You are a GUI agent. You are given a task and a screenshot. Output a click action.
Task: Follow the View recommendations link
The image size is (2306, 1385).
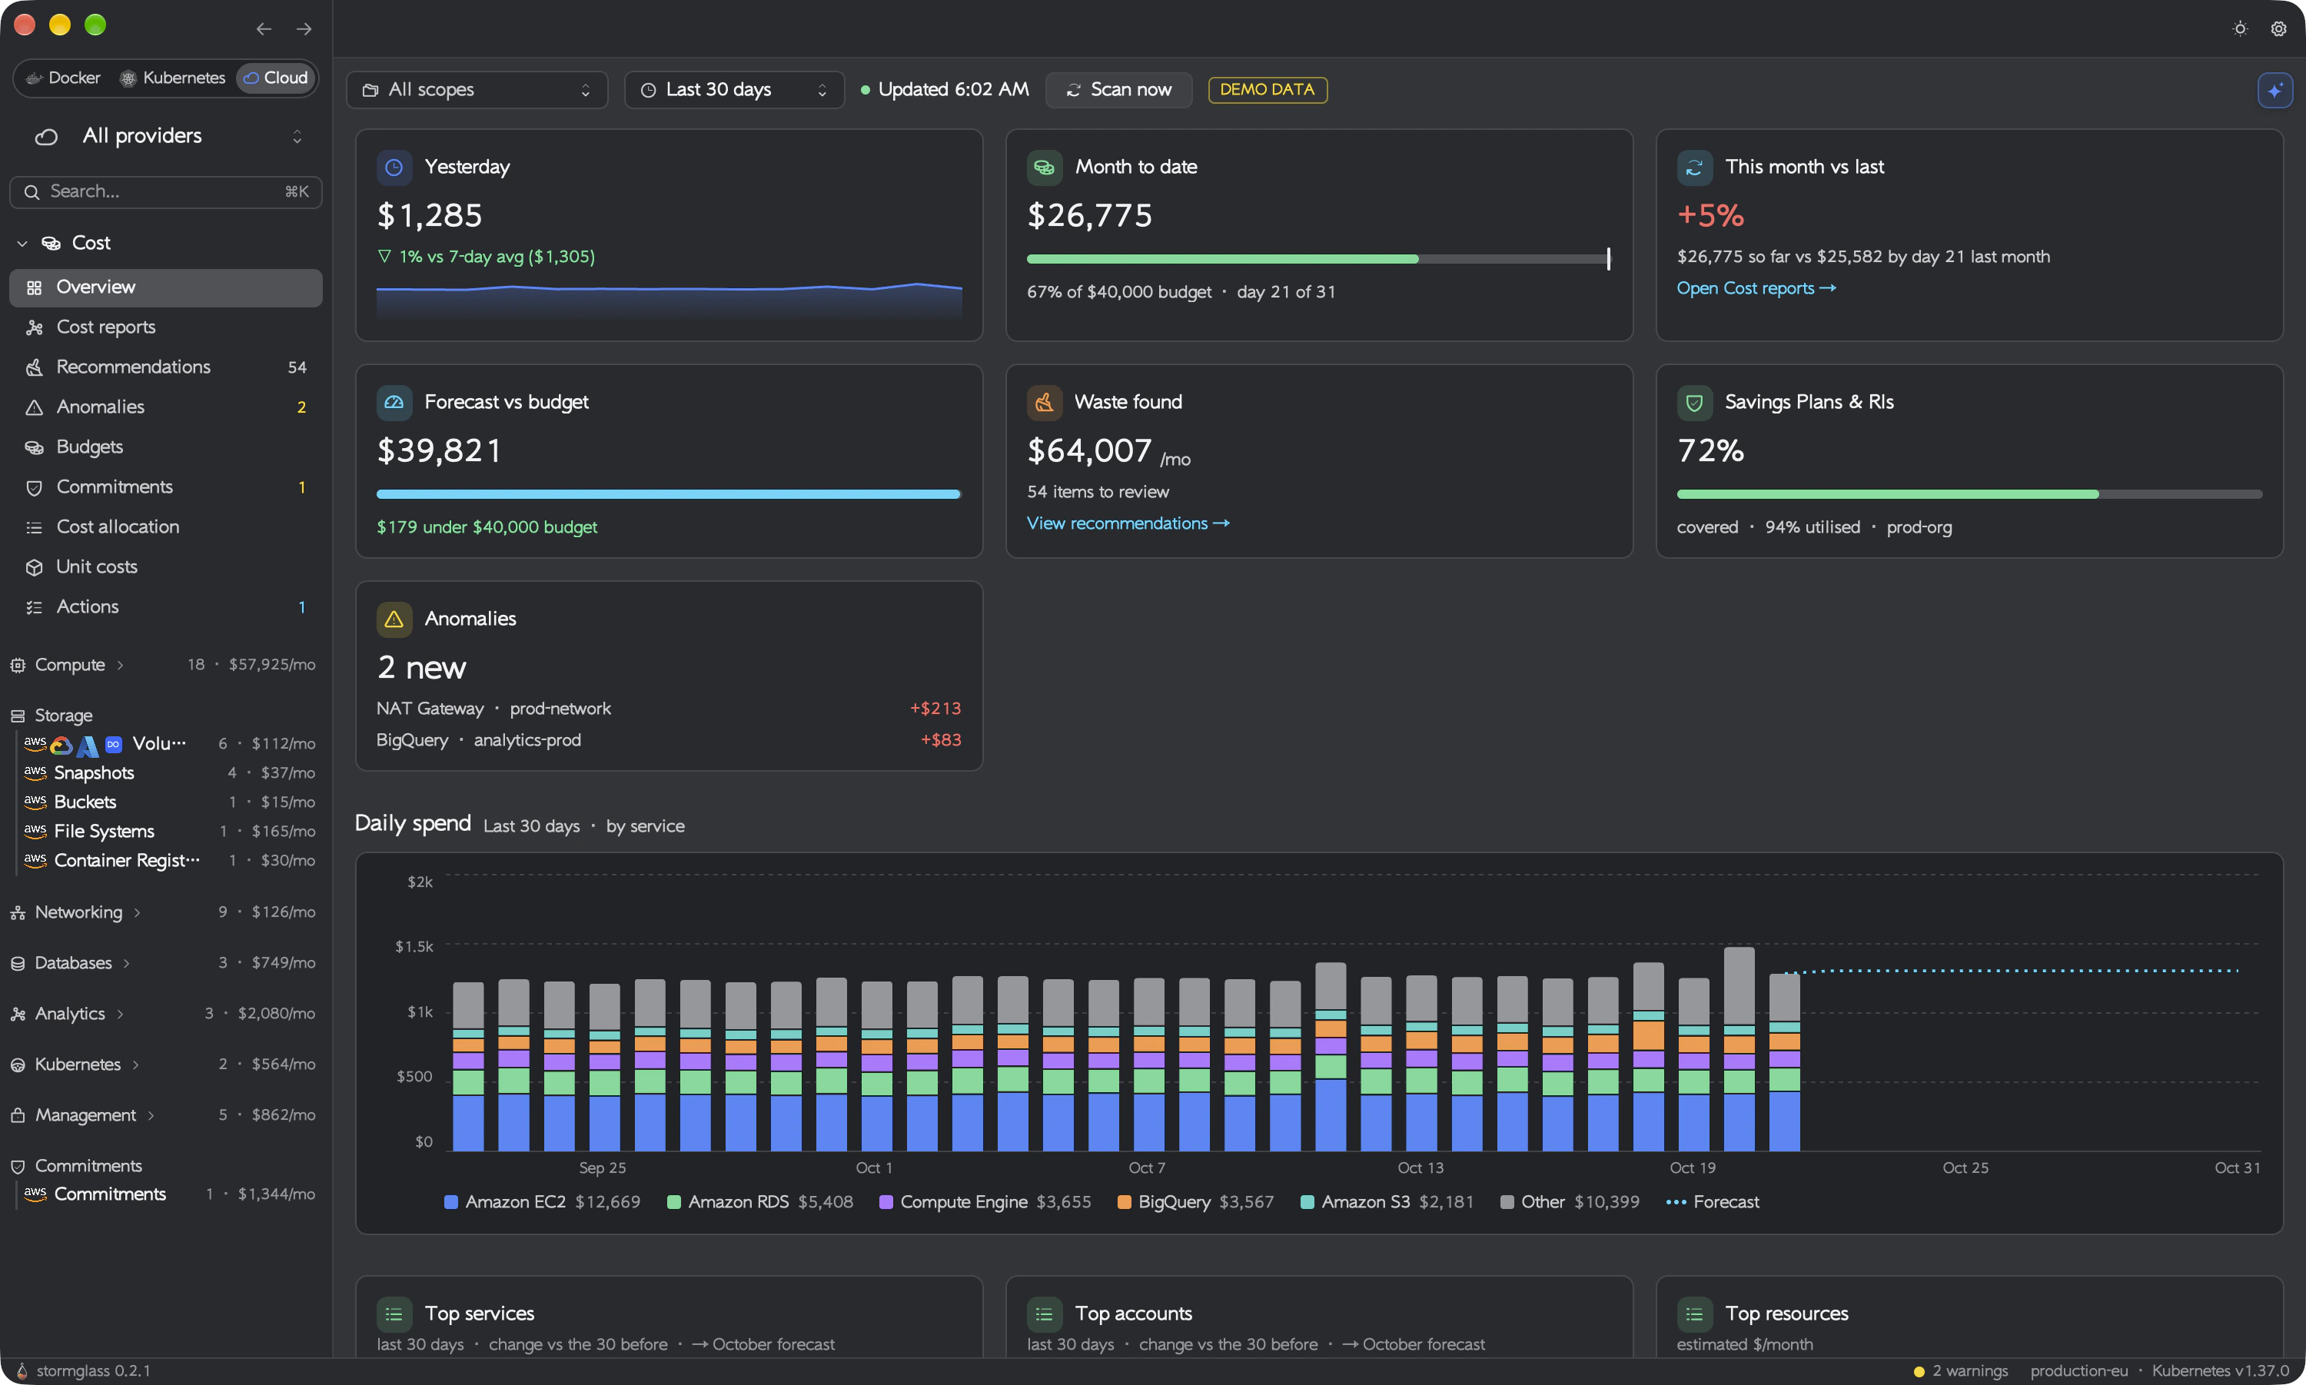click(x=1128, y=523)
